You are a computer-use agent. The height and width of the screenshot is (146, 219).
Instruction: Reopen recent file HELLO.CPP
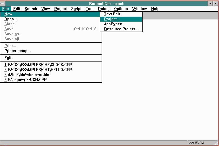51,70
